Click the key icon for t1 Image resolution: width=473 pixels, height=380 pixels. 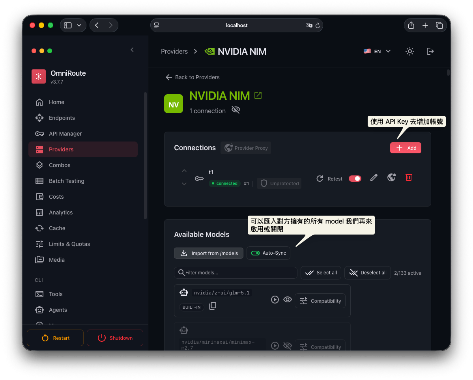coord(199,179)
